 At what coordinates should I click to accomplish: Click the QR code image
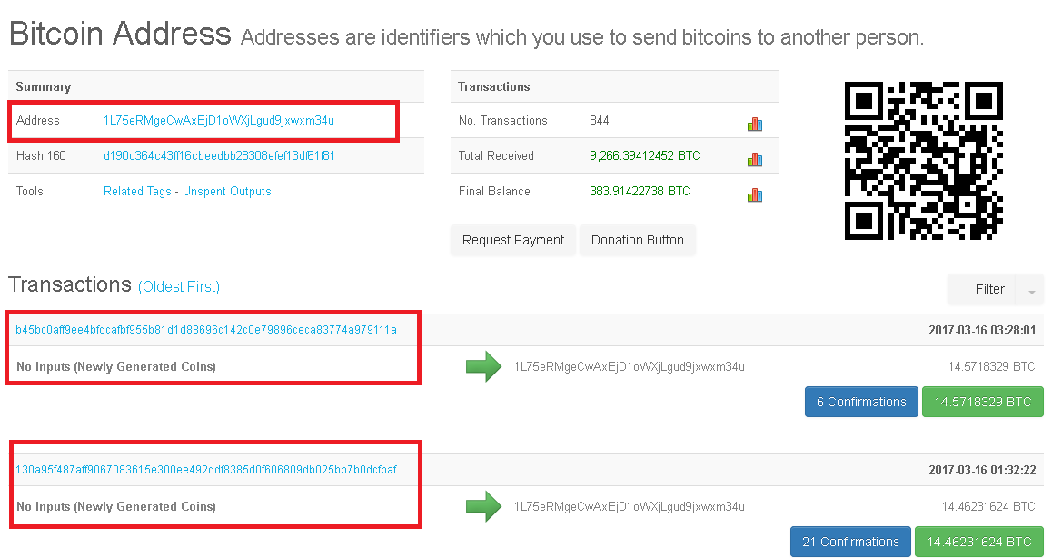[x=924, y=161]
